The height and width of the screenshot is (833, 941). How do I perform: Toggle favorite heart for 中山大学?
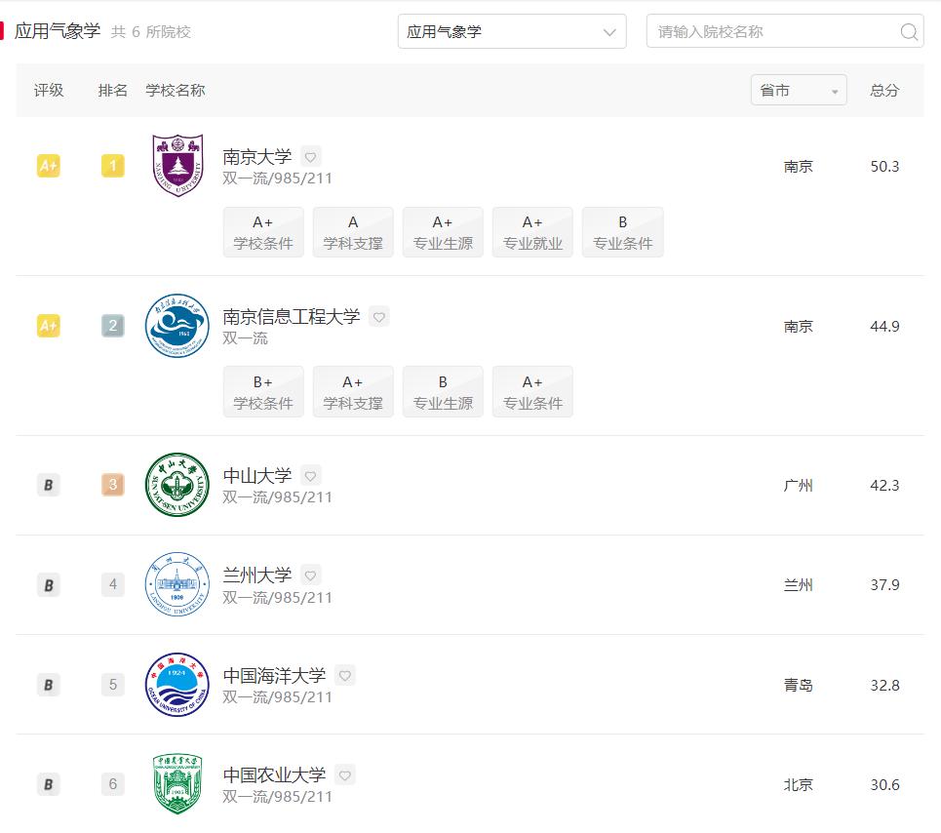pyautogui.click(x=310, y=476)
